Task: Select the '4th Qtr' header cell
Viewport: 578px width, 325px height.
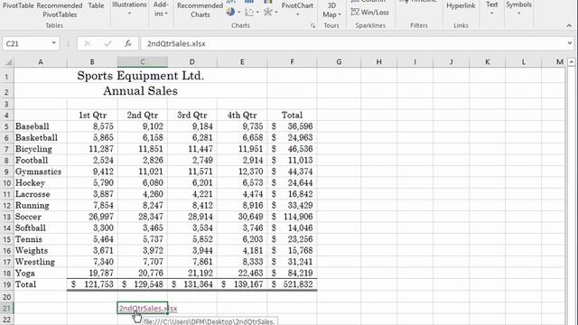Action: 242,115
